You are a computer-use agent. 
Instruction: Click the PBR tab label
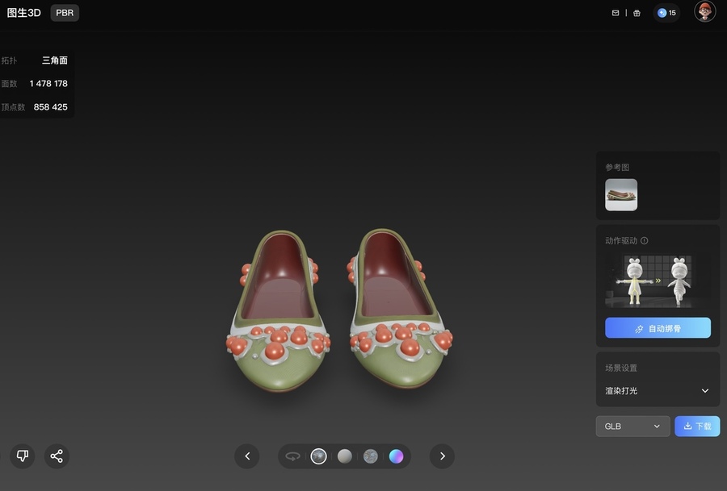tap(65, 13)
